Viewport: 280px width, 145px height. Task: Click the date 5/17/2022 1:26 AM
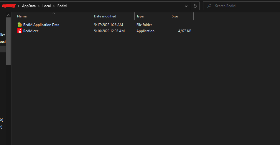coord(108,25)
